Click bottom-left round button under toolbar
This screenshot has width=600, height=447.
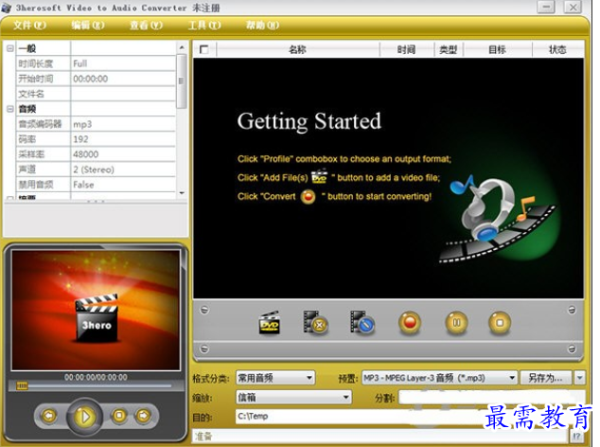[204, 349]
